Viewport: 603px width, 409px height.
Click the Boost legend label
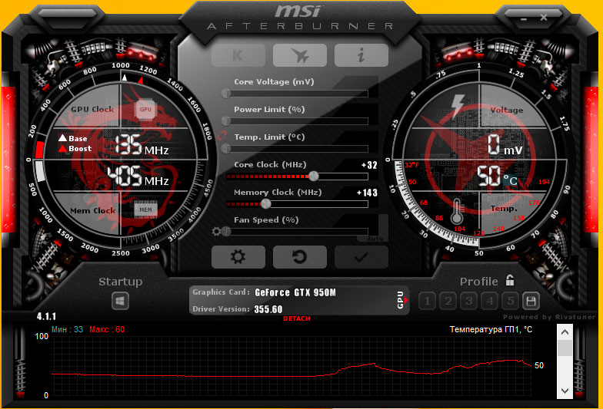point(80,149)
